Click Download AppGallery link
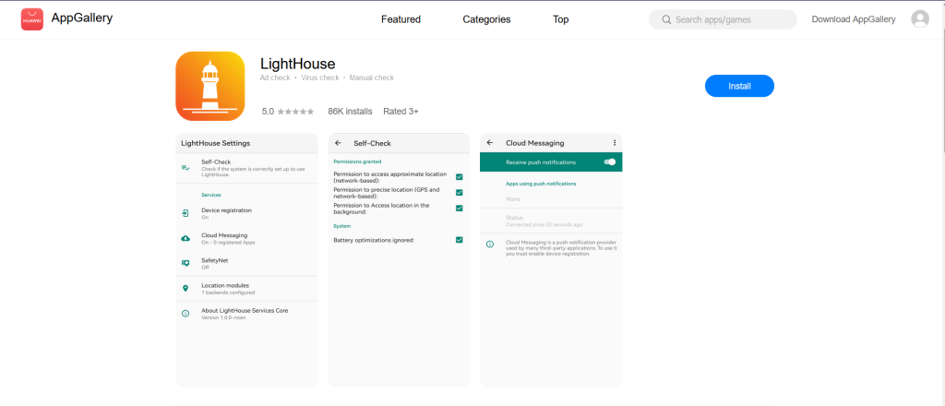 (854, 19)
